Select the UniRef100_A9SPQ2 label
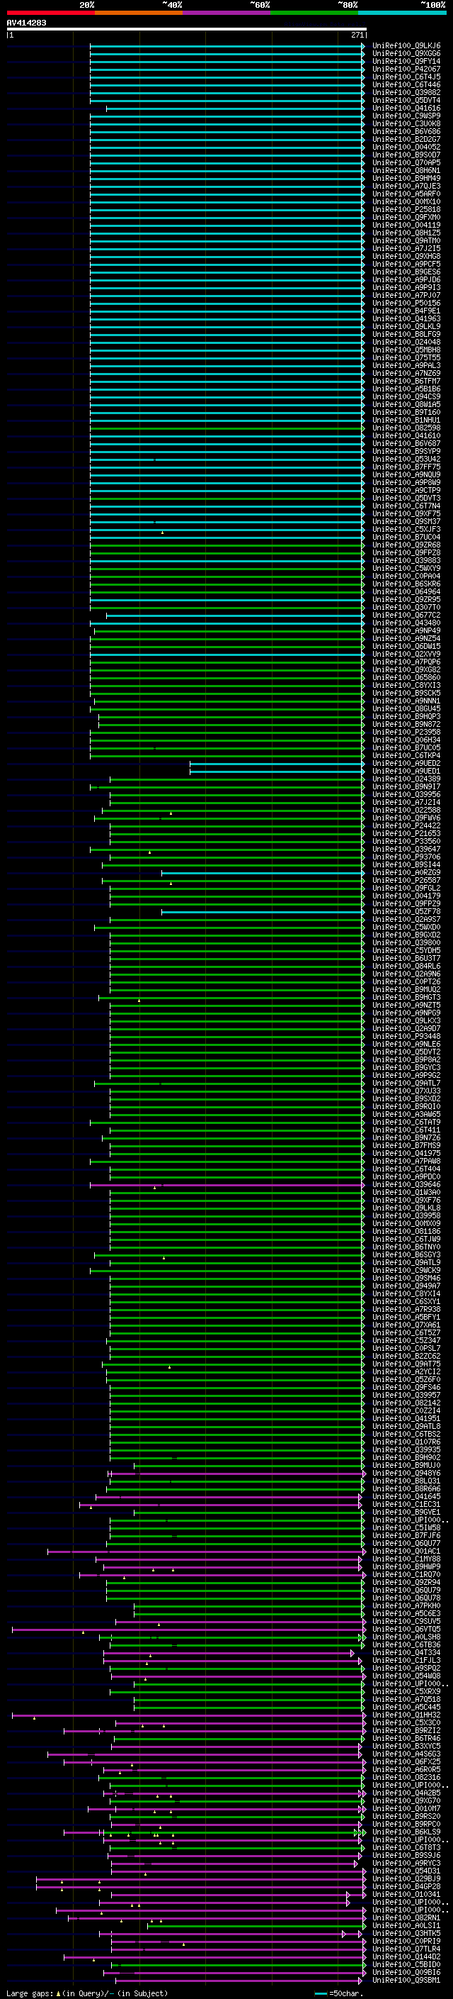 click(406, 1668)
